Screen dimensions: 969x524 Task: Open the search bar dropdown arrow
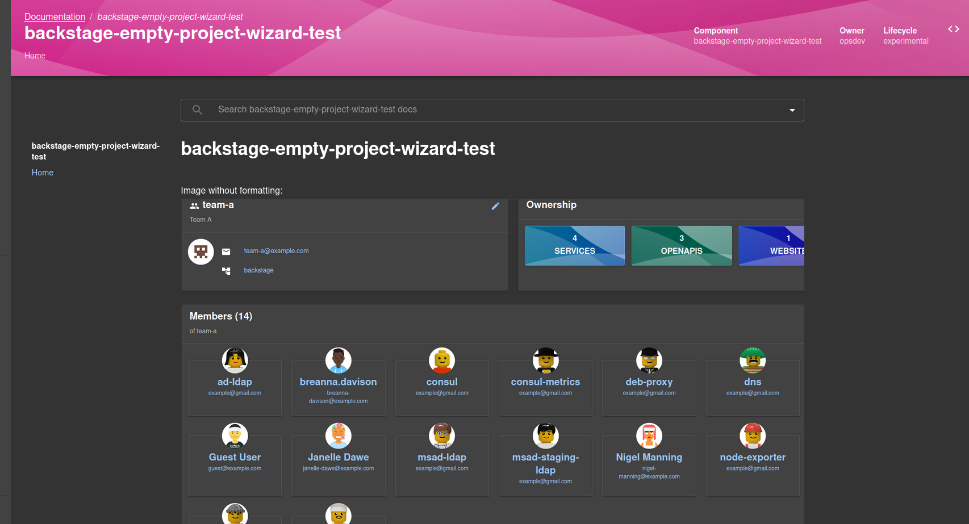point(792,110)
